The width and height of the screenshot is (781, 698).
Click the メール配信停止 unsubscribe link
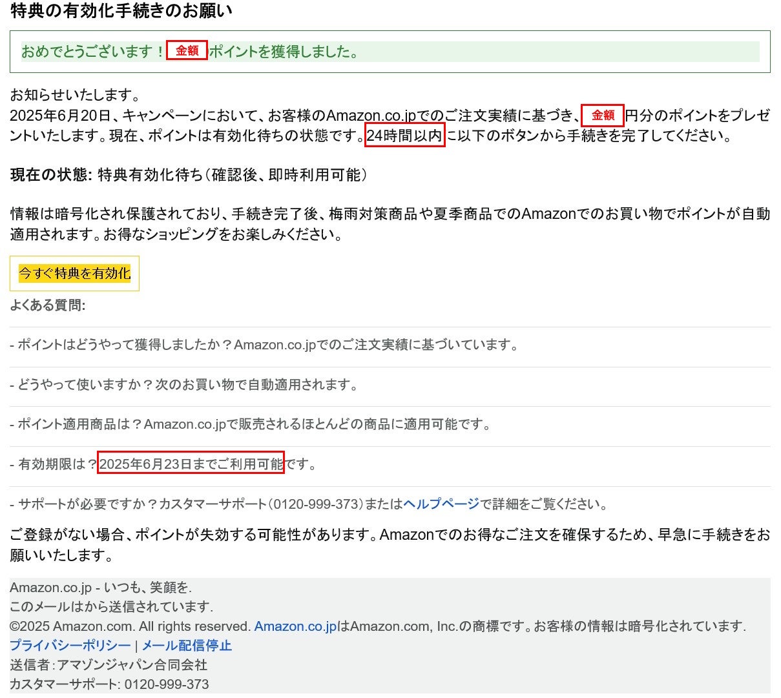coord(187,645)
